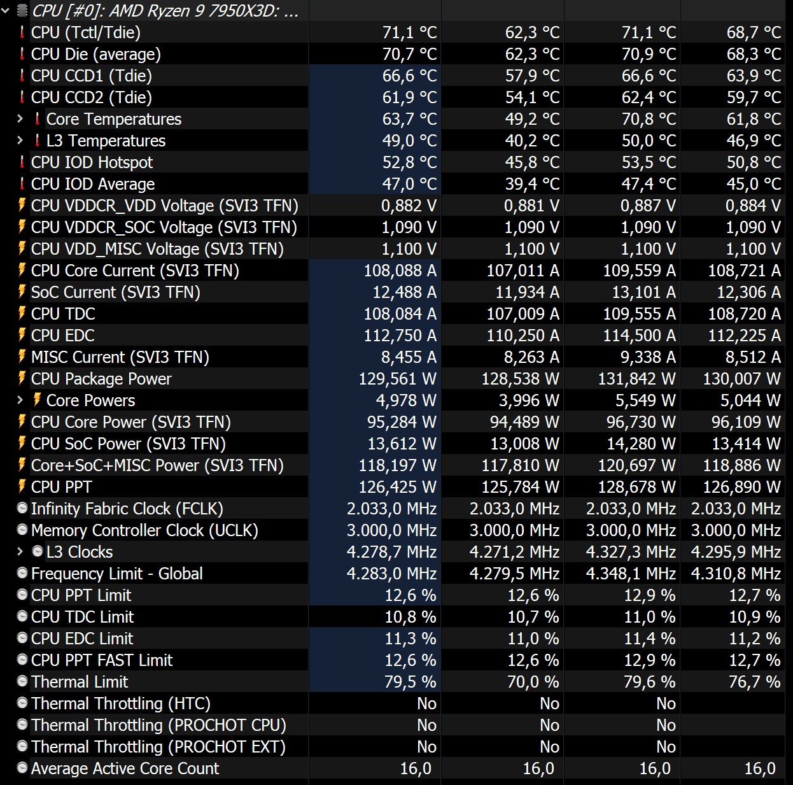Click the thermometer icon beside CPU IOD Hotspot
The image size is (793, 785).
[22, 162]
